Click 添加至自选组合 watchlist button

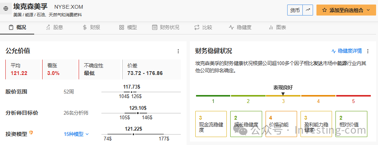tap(346, 10)
